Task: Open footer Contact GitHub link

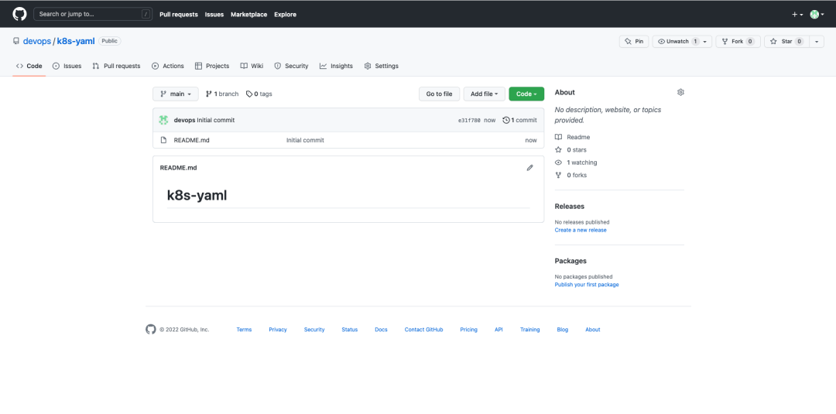Action: click(424, 330)
